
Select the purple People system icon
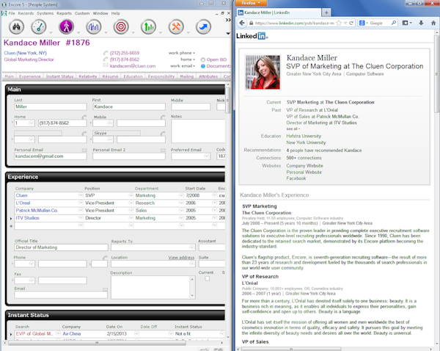pos(66,26)
